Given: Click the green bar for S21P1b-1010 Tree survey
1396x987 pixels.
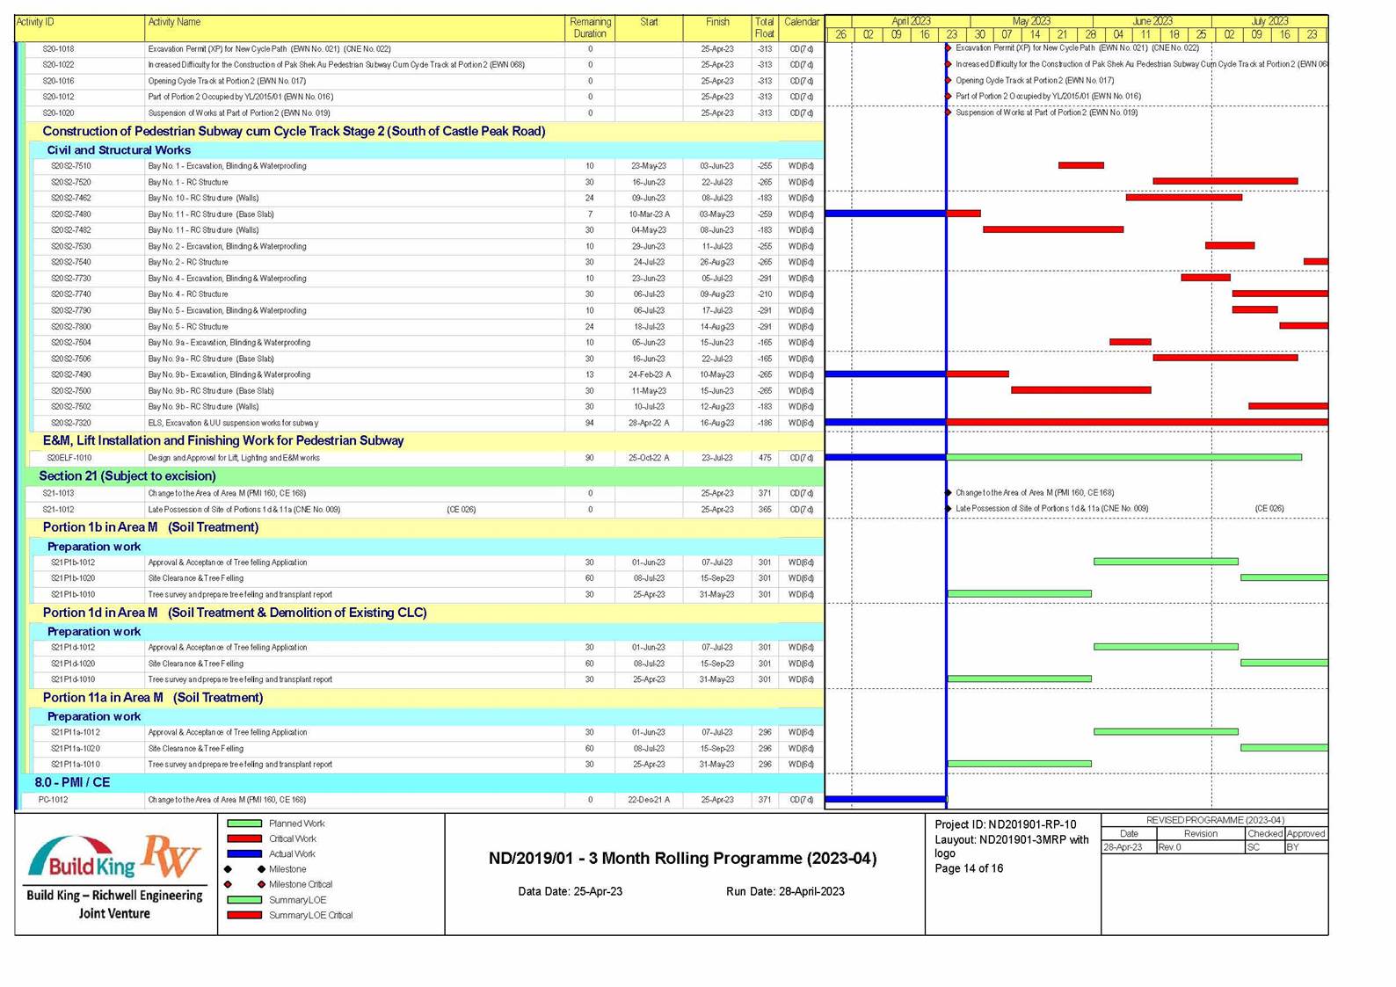Looking at the screenshot, I should click(1020, 594).
